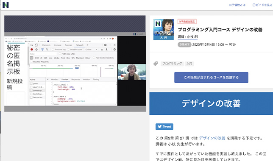Filter requests by Font type

[63, 58]
